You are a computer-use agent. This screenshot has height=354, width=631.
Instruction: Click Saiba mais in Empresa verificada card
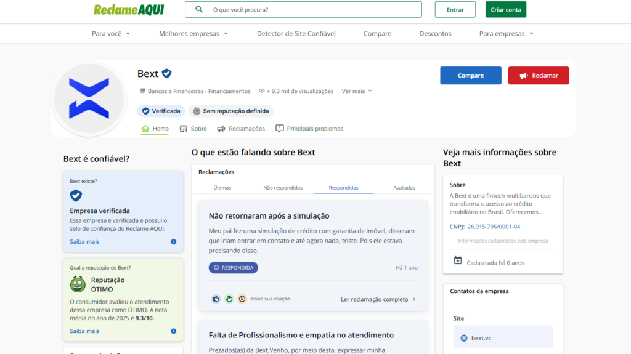coord(84,242)
